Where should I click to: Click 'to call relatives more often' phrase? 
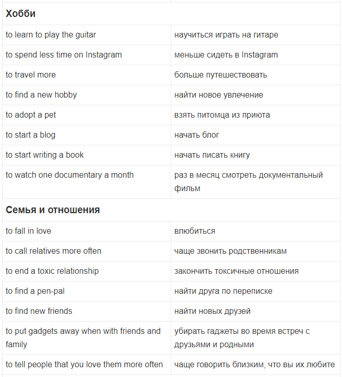pos(53,251)
